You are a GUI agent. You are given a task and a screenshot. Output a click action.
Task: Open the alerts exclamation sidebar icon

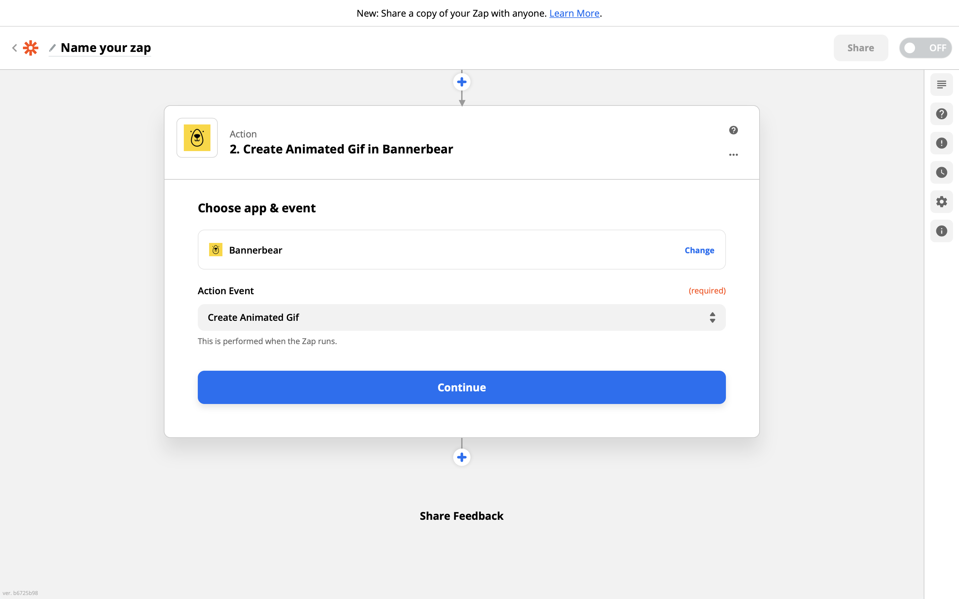click(x=941, y=143)
